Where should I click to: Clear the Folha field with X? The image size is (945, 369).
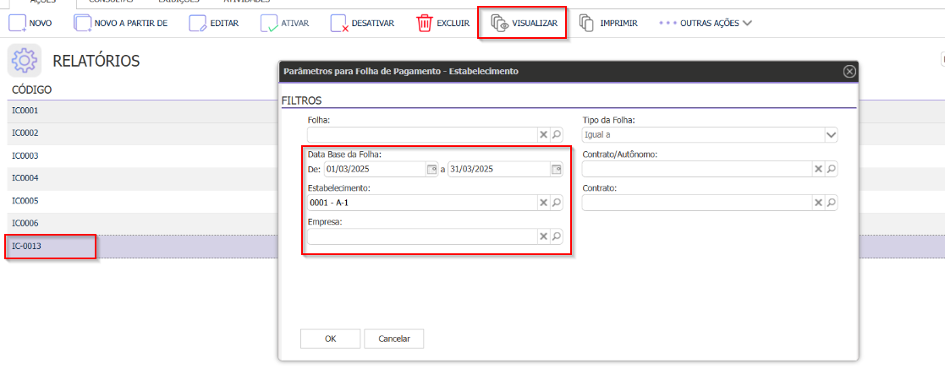tap(544, 134)
